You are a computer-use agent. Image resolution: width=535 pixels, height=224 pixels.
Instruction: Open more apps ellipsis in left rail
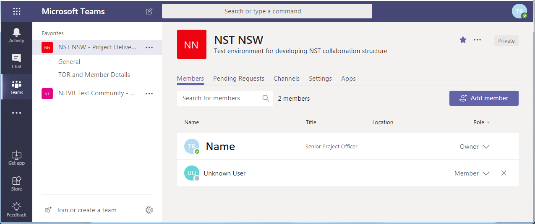(16, 113)
